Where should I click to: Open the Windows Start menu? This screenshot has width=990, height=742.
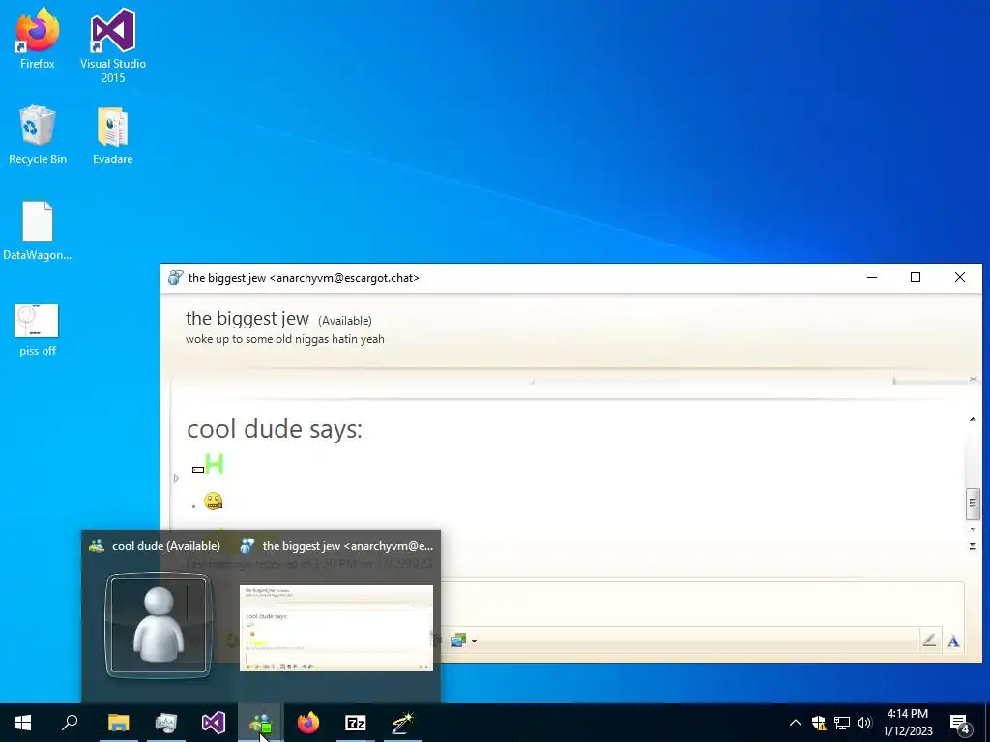tap(23, 723)
